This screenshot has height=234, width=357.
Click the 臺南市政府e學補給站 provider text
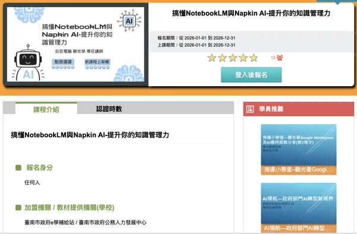pos(49,222)
